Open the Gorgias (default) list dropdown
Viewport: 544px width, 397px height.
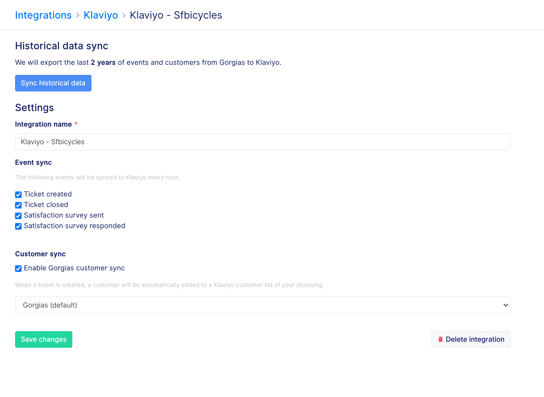(x=263, y=305)
